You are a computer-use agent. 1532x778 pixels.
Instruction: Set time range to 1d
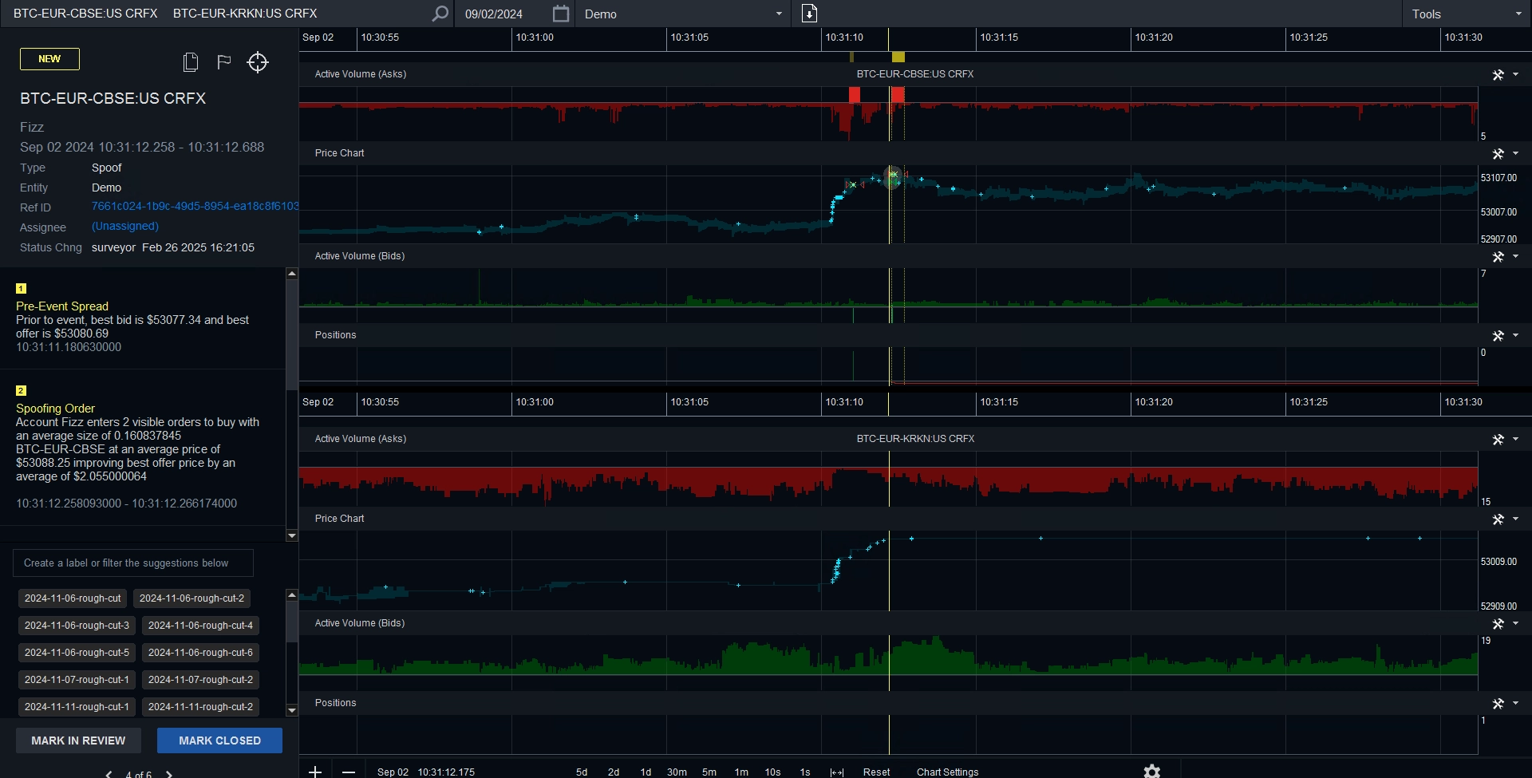click(x=646, y=772)
